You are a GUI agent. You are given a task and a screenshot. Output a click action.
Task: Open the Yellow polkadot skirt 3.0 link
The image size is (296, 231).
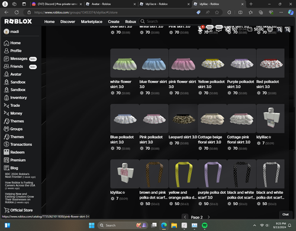[x=211, y=84]
